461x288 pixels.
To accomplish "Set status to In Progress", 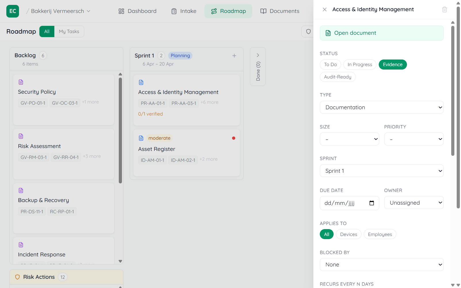I will pos(359,65).
